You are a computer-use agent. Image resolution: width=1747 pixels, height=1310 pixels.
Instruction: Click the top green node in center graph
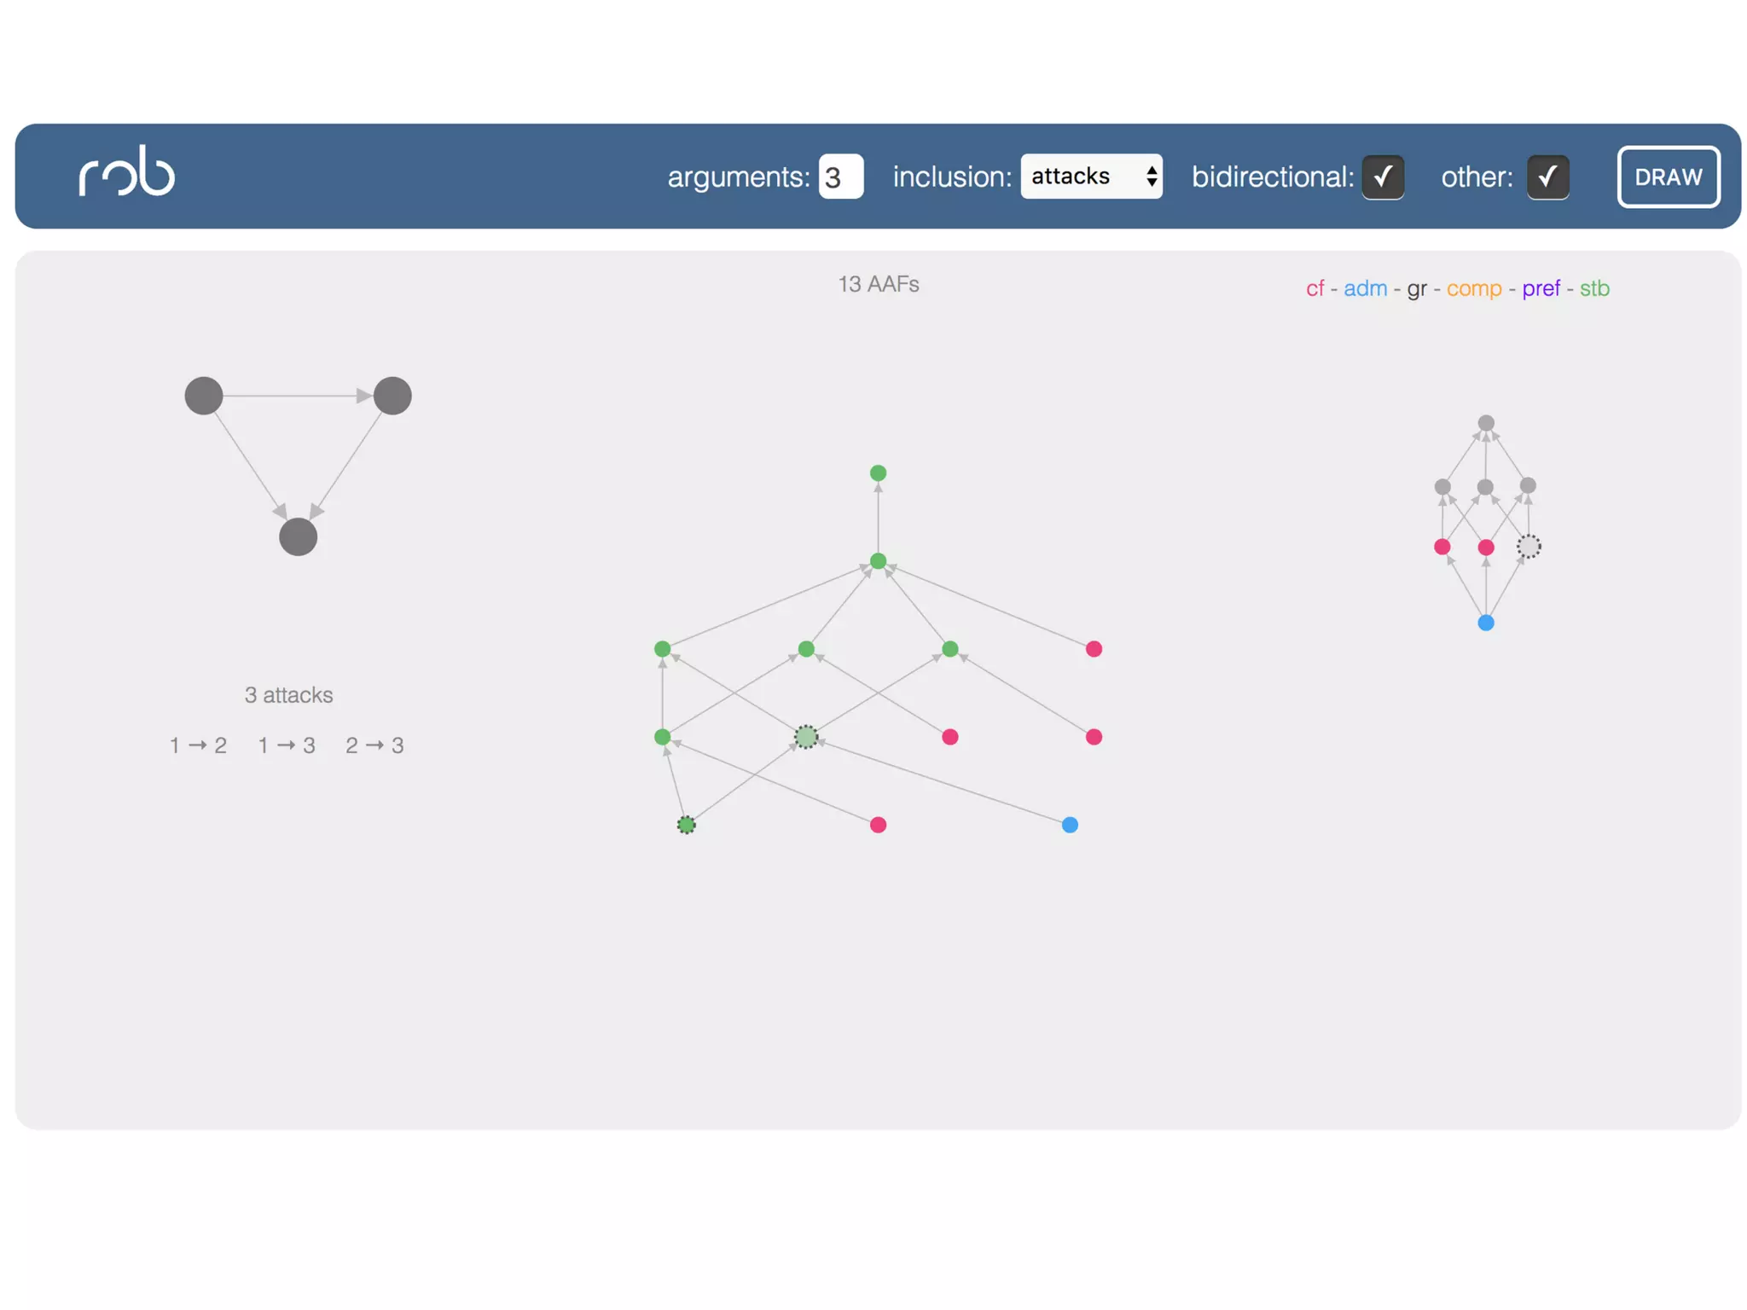coord(878,472)
